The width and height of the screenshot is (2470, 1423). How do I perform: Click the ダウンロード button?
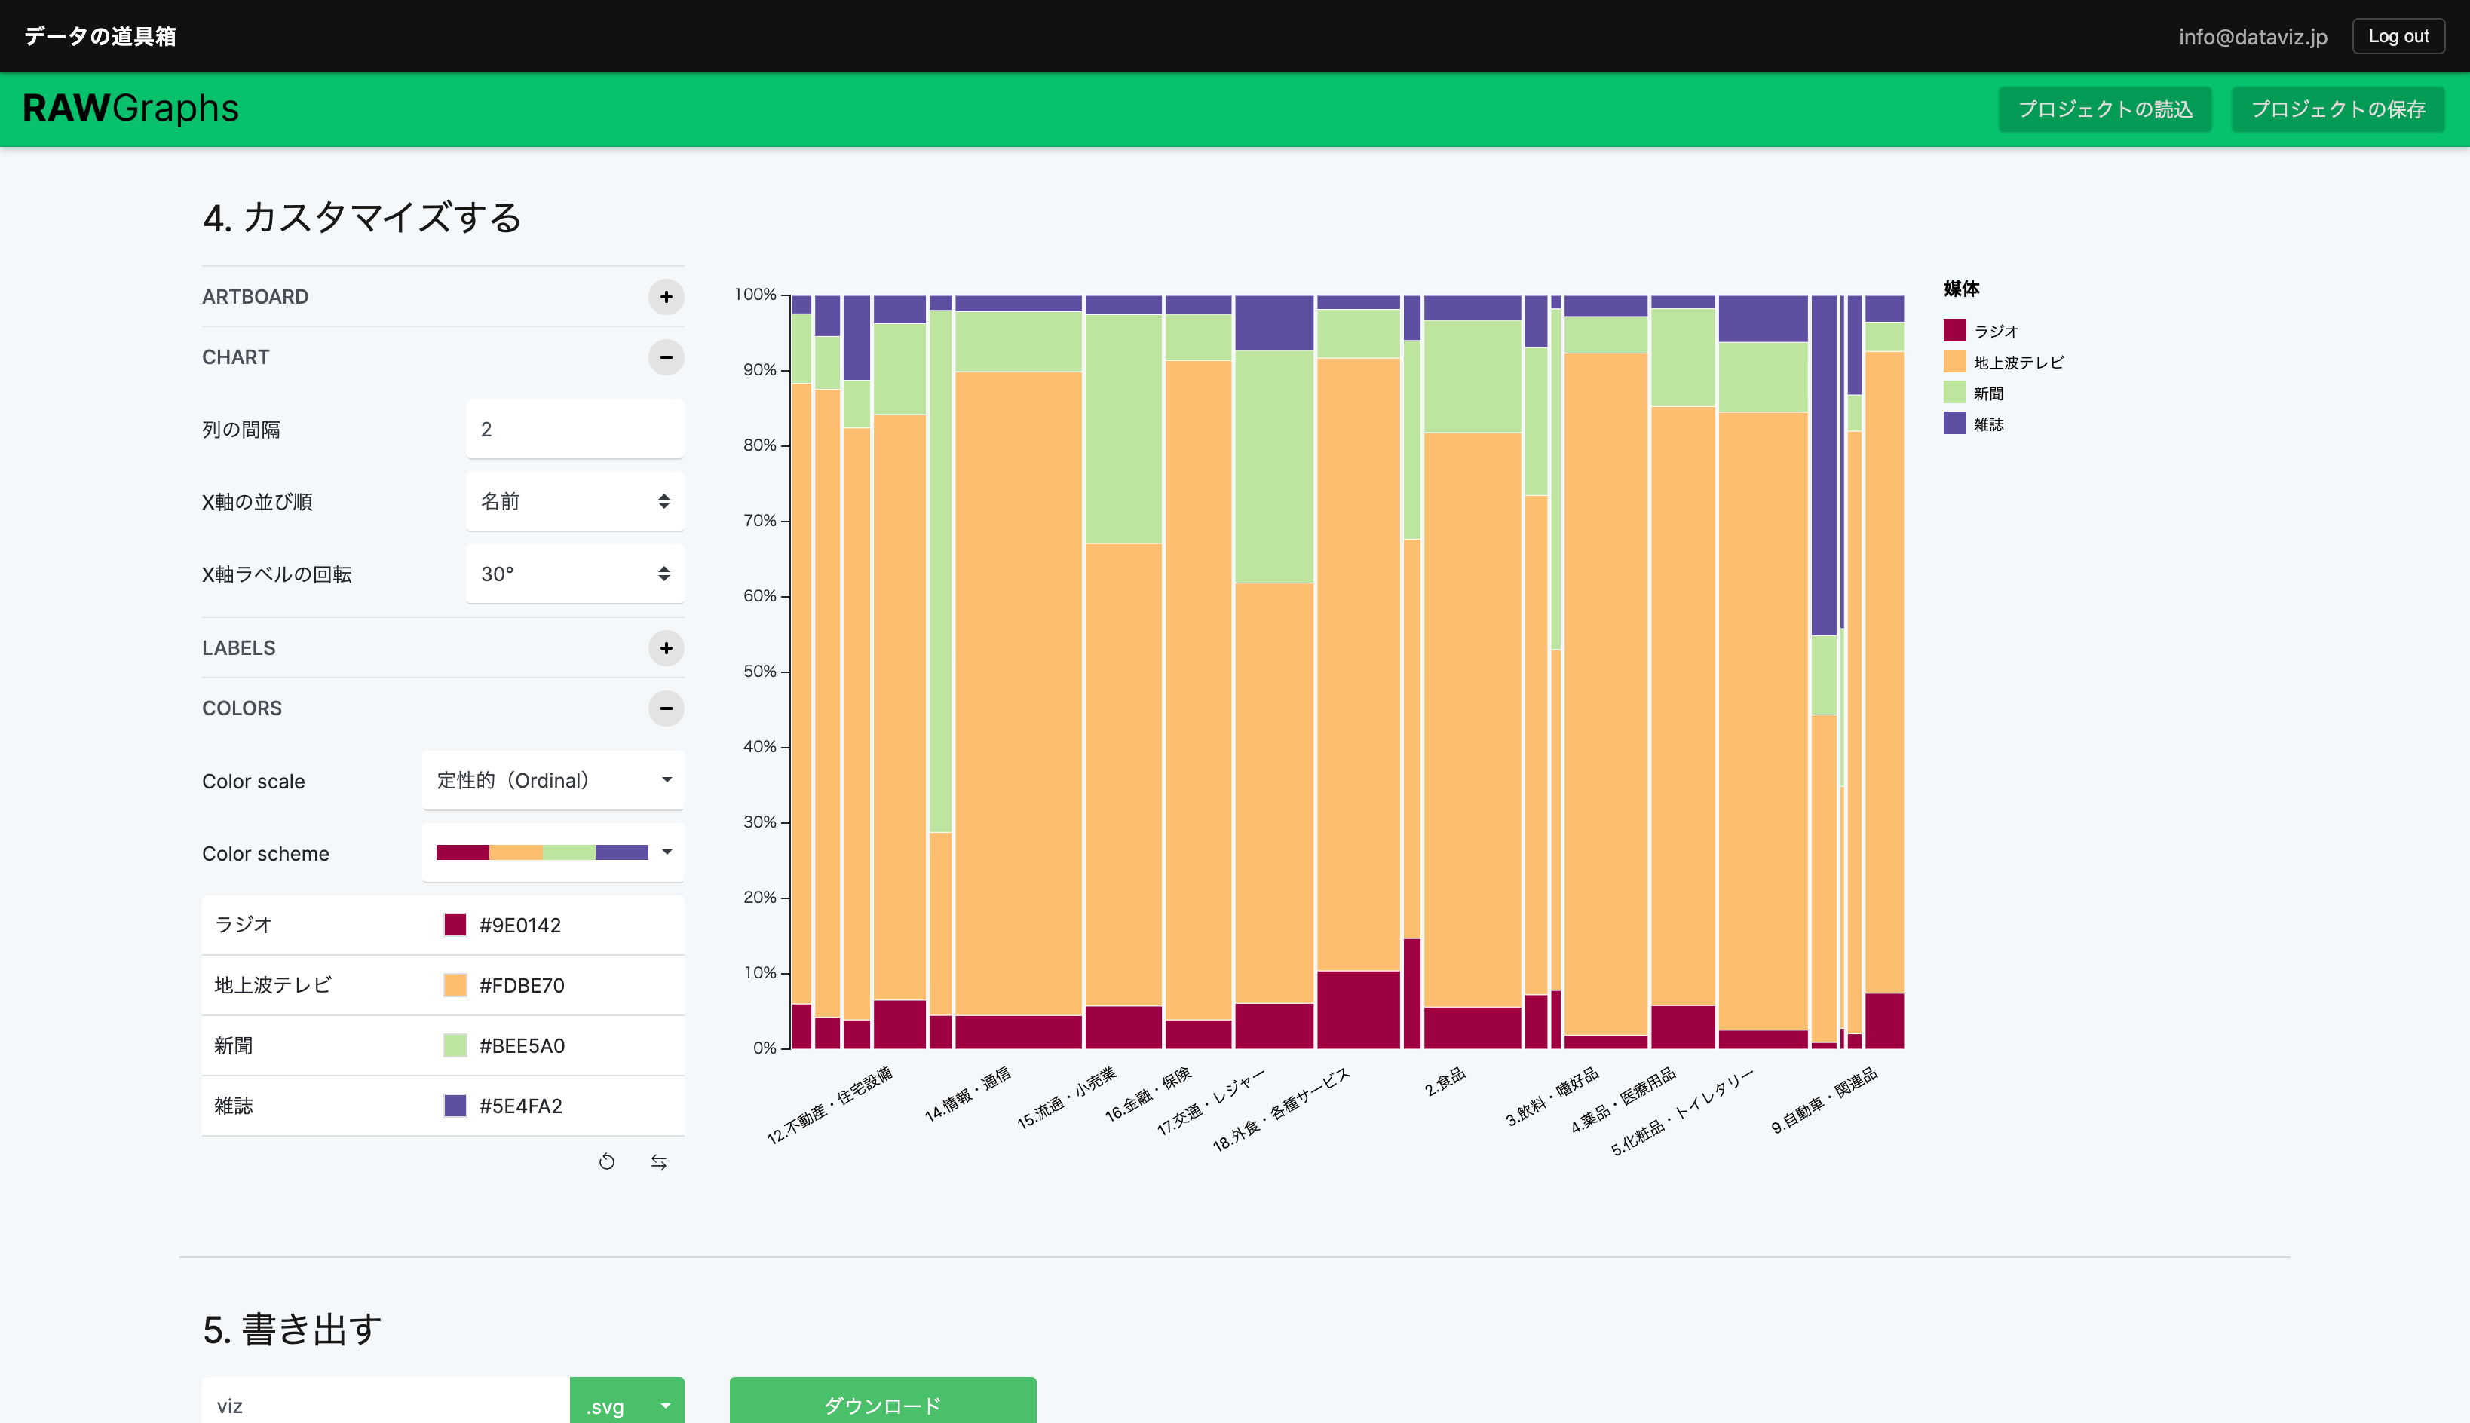pos(883,1404)
